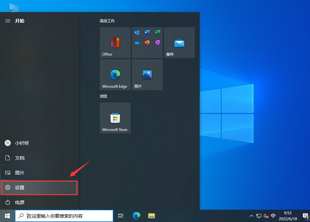310x222 pixels.
Task: Open the Microsoft Store tile
Action: [x=115, y=118]
